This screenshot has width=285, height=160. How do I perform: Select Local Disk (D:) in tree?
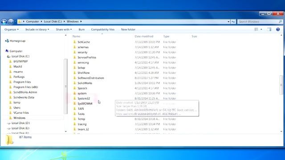click(x=20, y=123)
